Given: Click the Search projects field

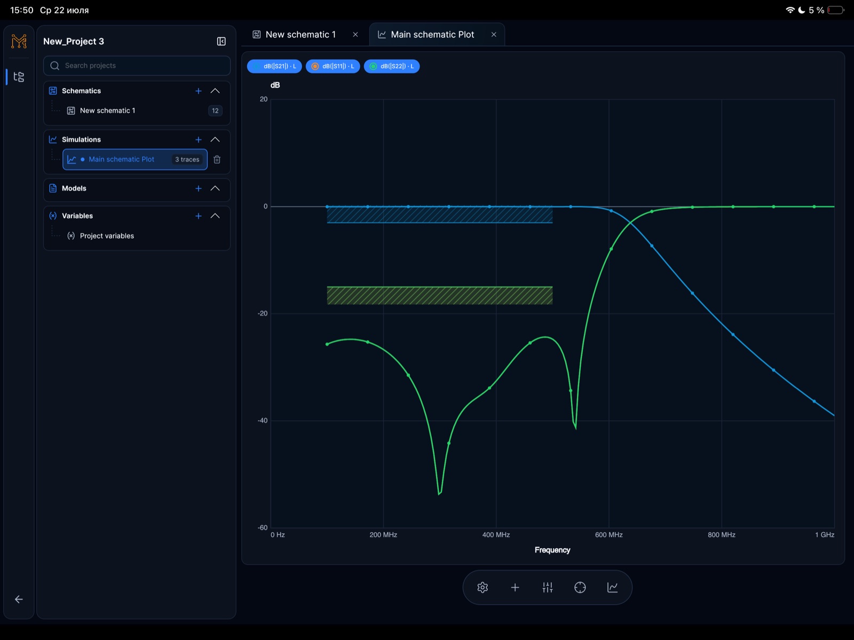Looking at the screenshot, I should tap(137, 66).
